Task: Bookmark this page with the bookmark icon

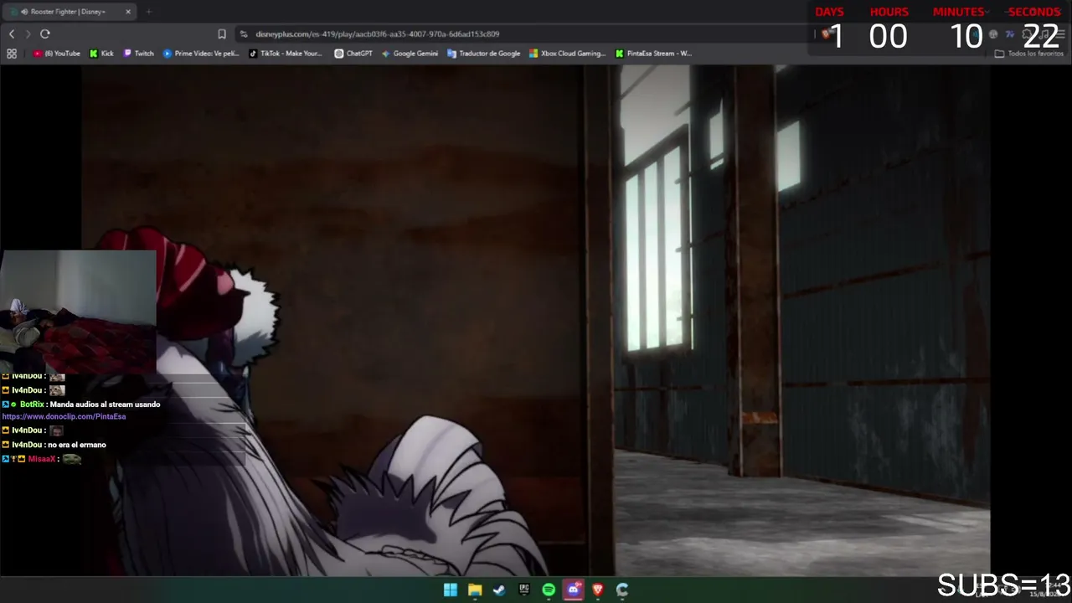Action: (222, 34)
